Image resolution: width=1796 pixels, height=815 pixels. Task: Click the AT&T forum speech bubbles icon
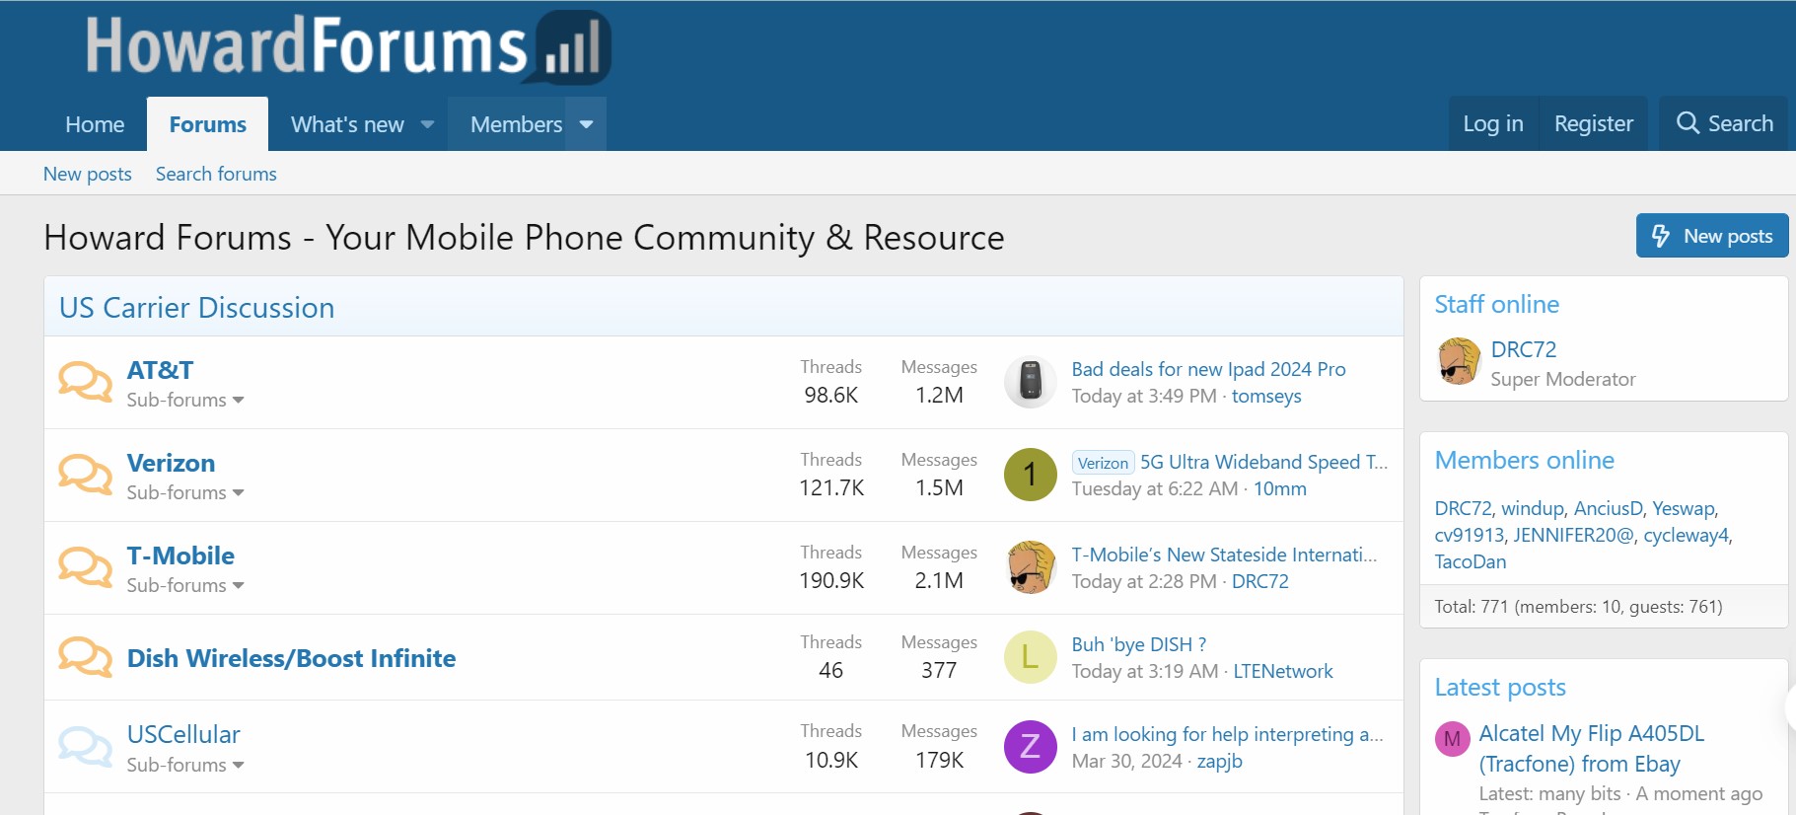pos(85,382)
